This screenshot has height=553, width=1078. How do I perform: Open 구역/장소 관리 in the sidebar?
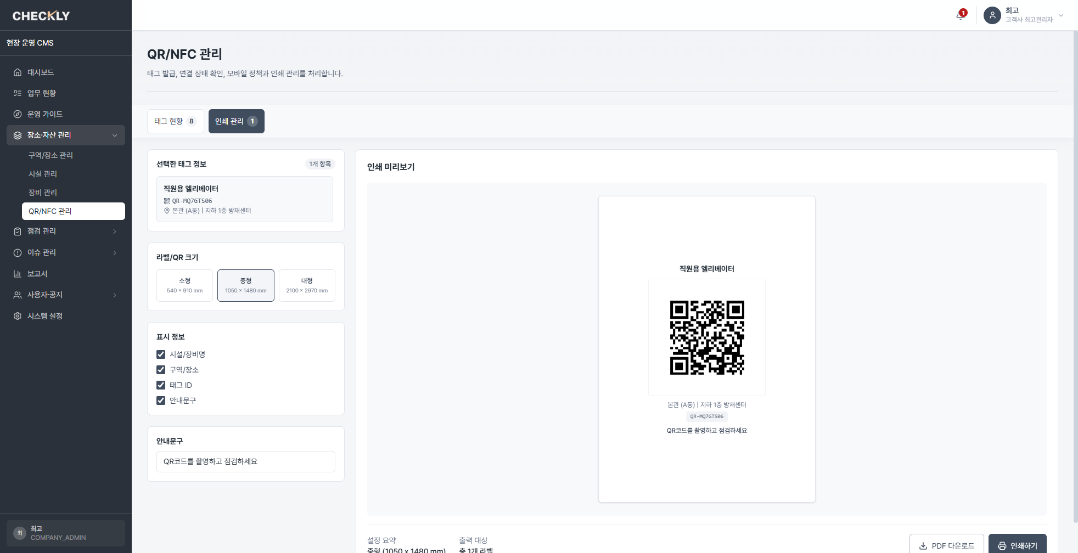(74, 155)
